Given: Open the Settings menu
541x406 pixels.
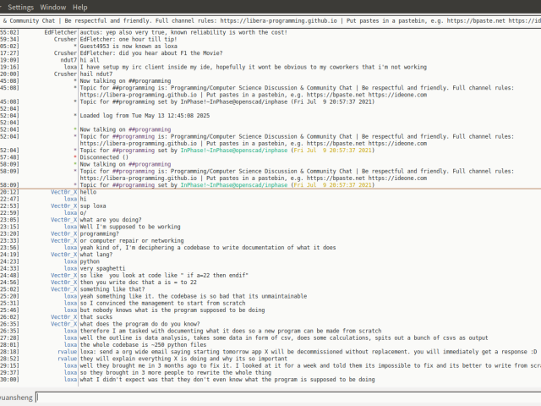Looking at the screenshot, I should tap(20, 6).
